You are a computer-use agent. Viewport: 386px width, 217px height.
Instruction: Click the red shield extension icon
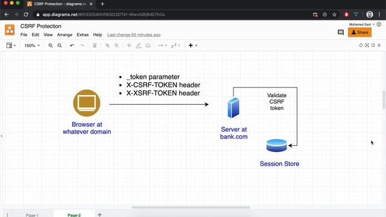click(346, 14)
